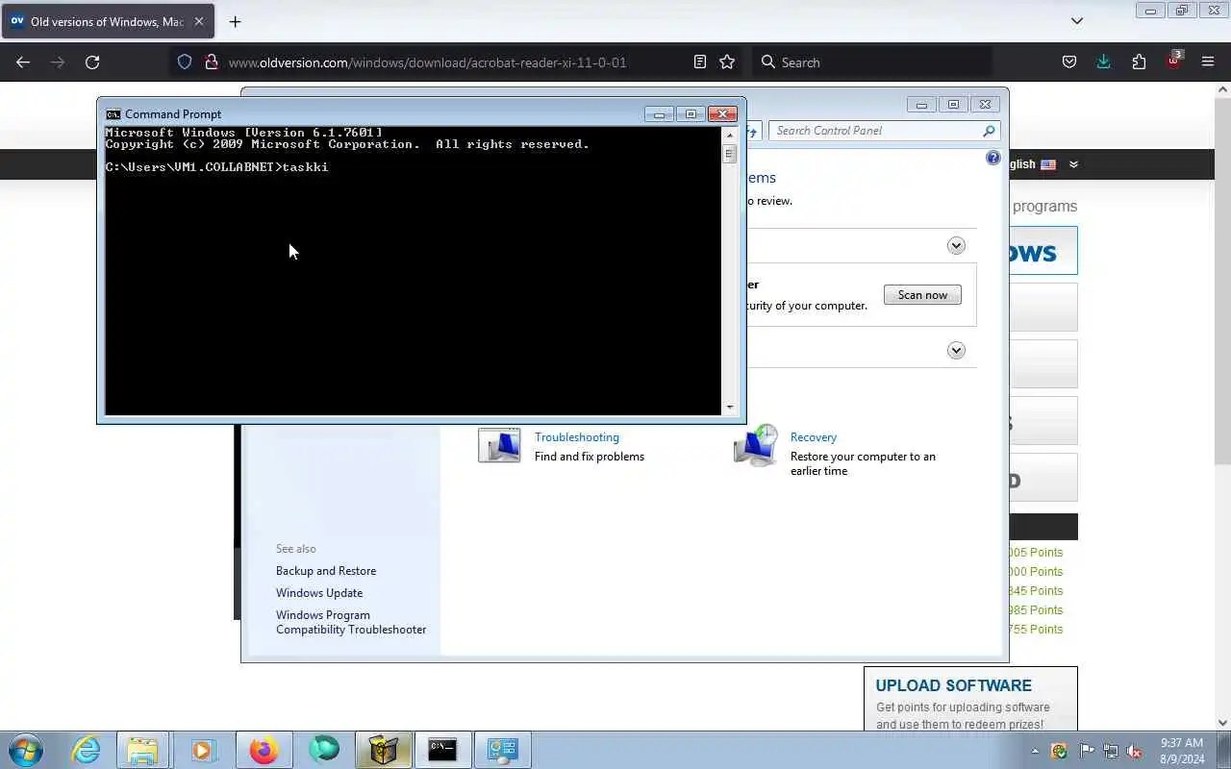Open Windows Program Compatibility Troubleshooter link
Viewport: 1231px width, 769px height.
click(351, 622)
